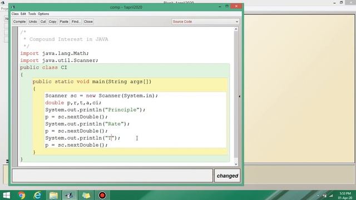This screenshot has width=356, height=200.
Task: Click the Compile button
Action: point(19,22)
